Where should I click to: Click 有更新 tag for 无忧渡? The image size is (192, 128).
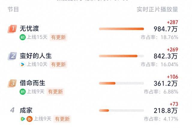pos(58,37)
